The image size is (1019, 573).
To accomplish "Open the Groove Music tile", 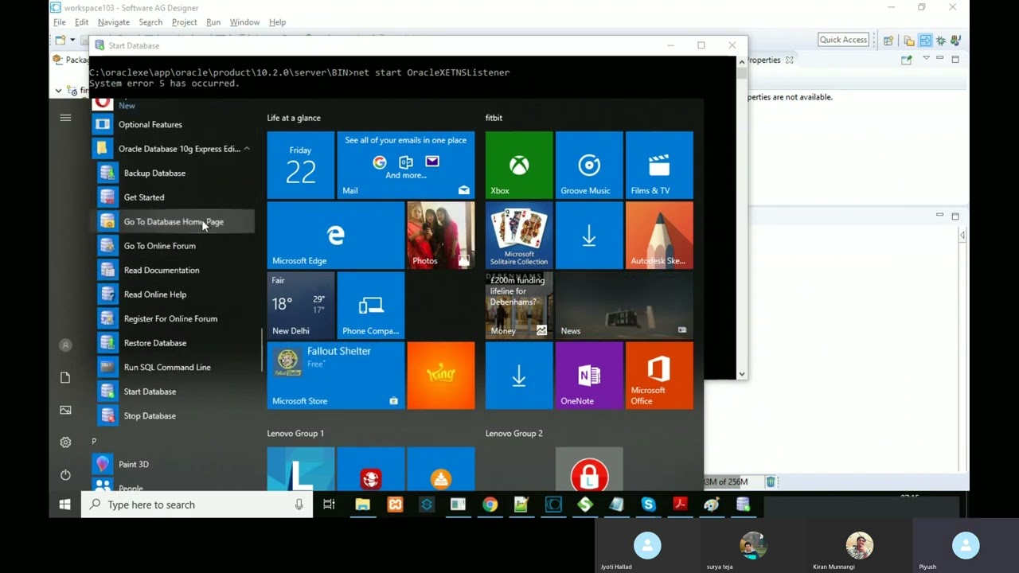I will pyautogui.click(x=589, y=165).
